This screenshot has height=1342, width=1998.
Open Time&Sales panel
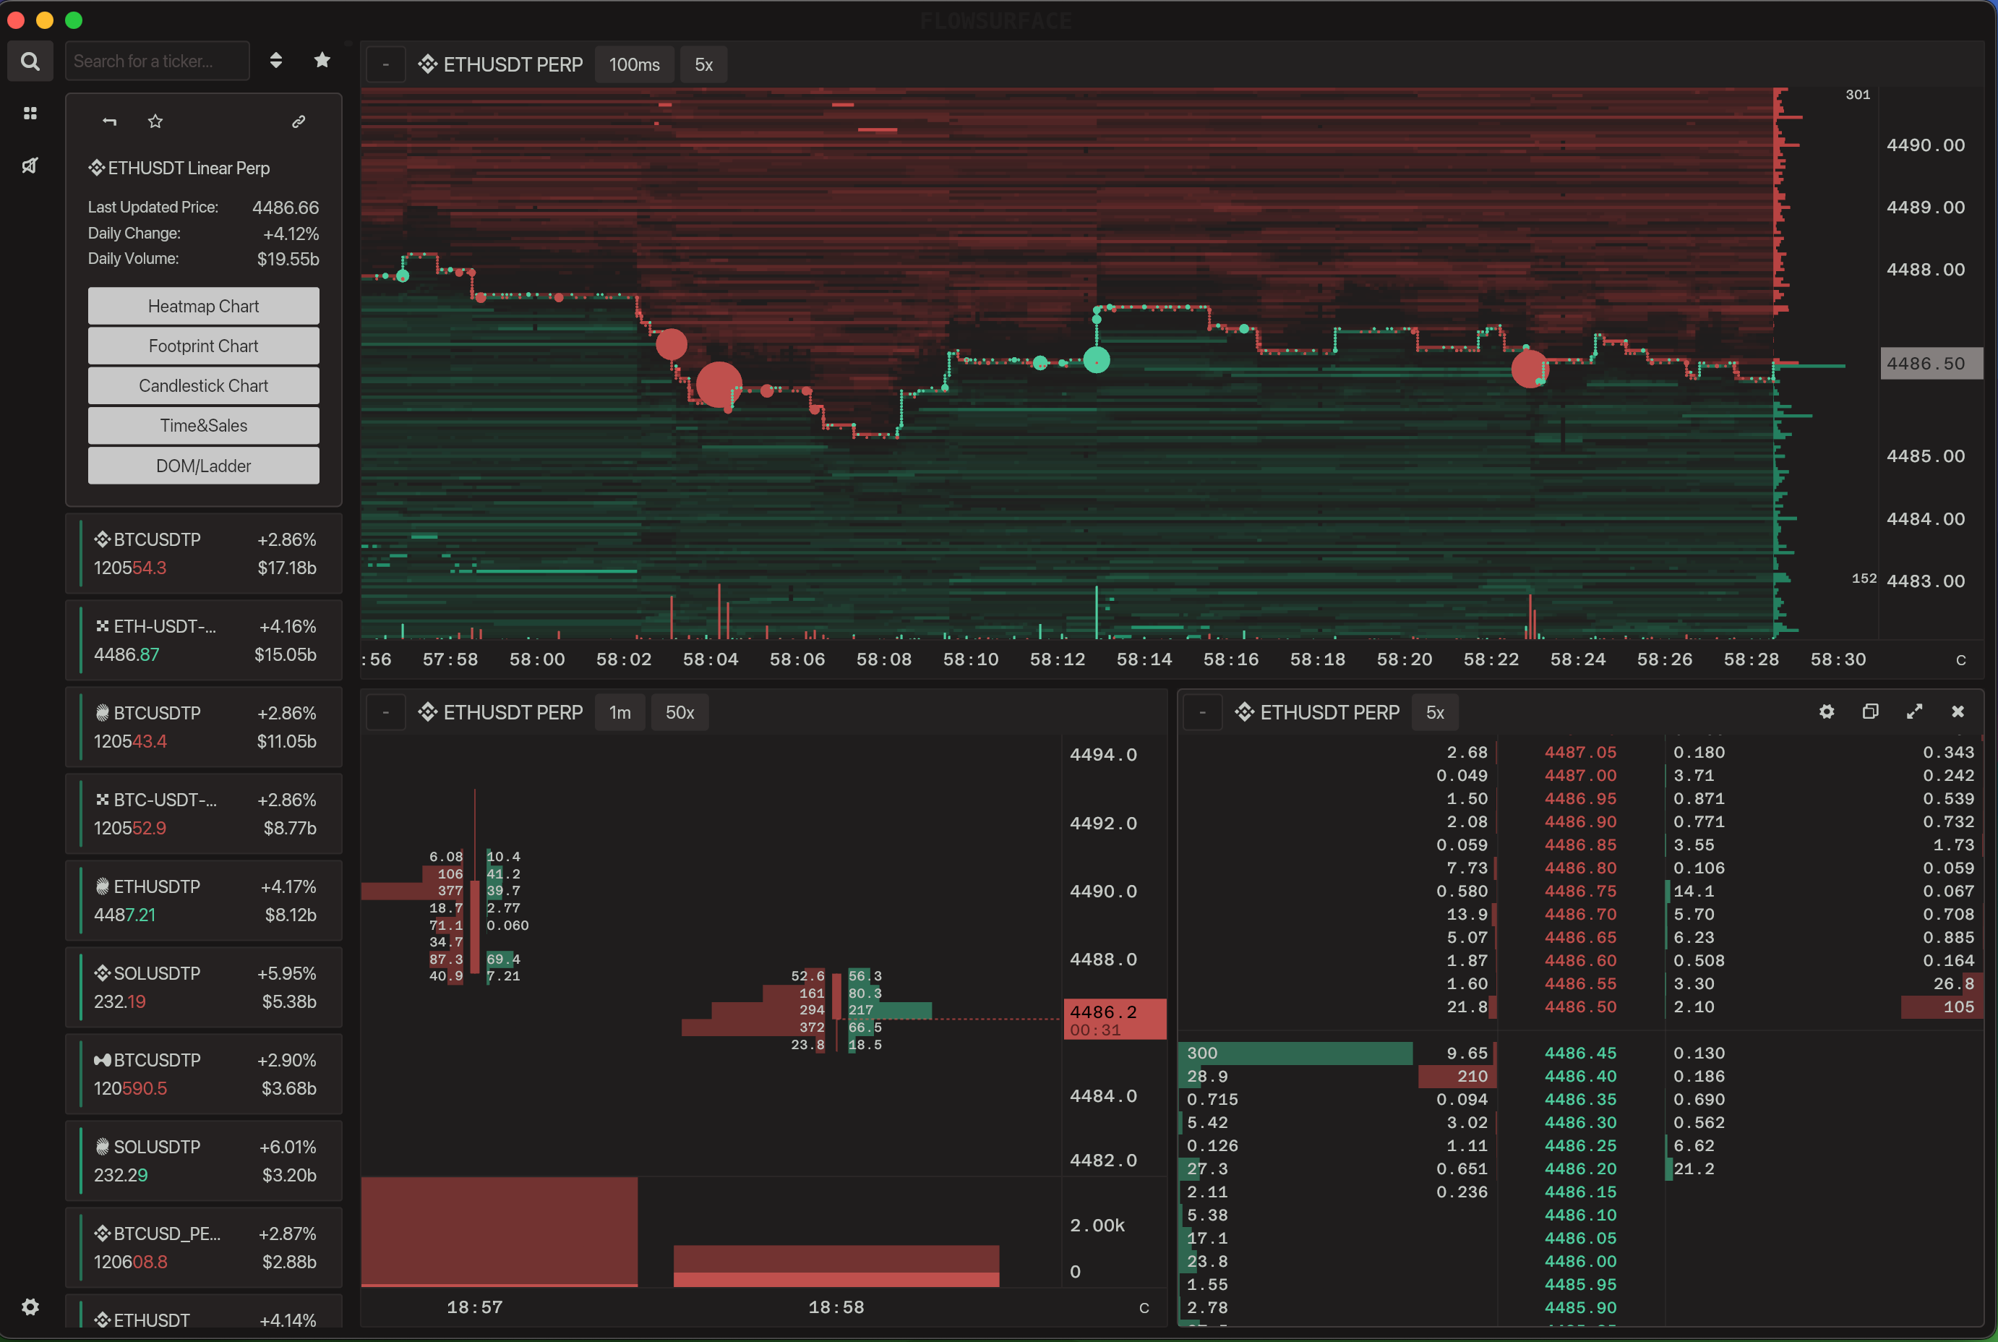[x=204, y=425]
